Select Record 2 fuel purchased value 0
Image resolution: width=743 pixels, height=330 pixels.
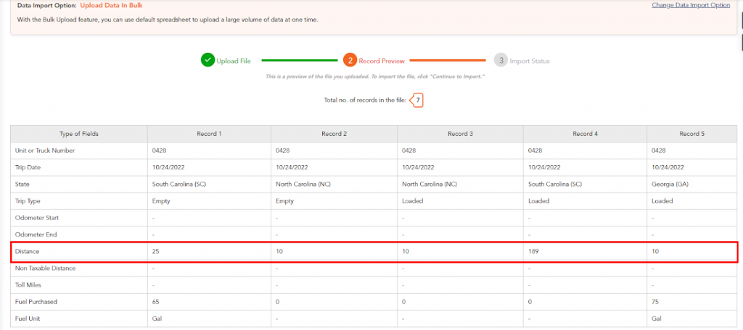[278, 302]
